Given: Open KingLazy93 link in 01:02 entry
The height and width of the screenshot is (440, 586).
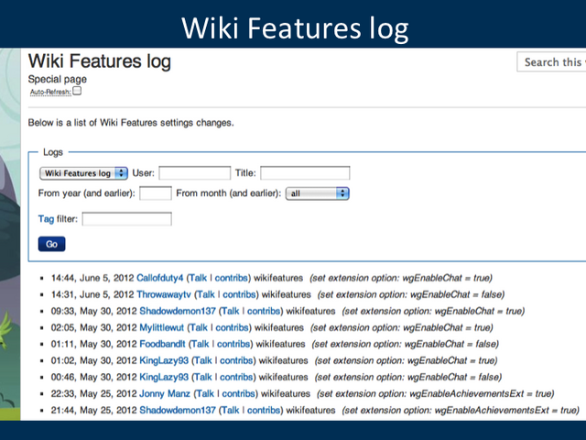Looking at the screenshot, I should click(164, 360).
